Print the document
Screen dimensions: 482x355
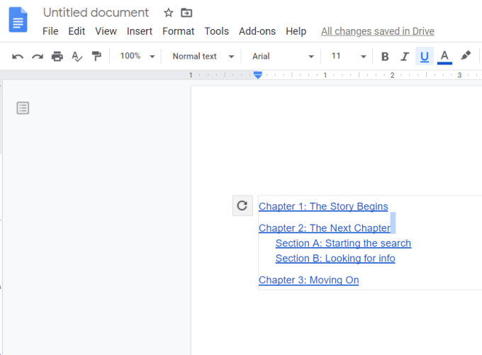pyautogui.click(x=57, y=57)
